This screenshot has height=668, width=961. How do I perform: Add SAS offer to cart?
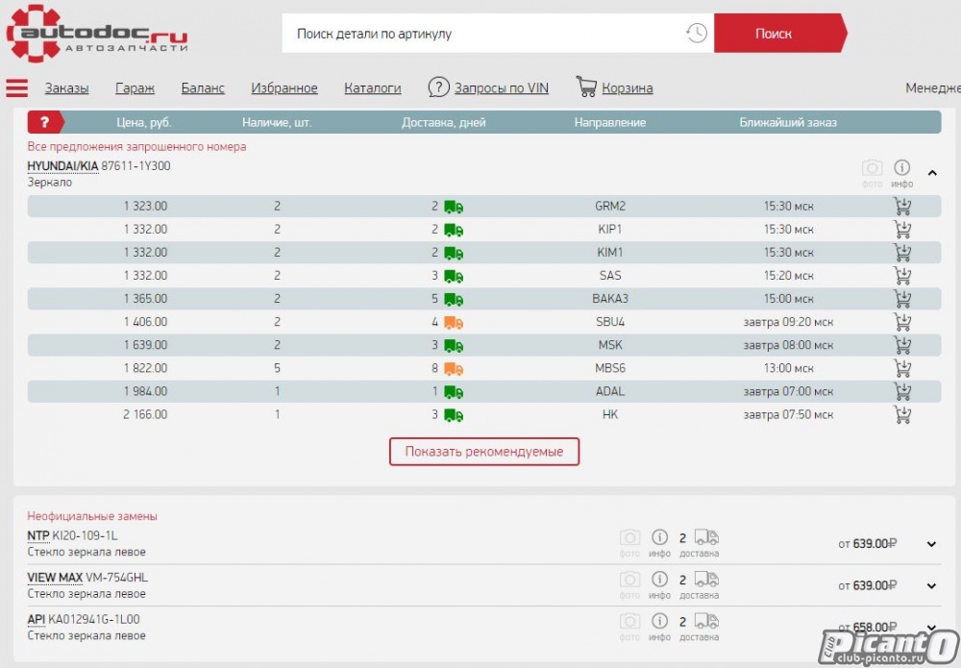[x=902, y=276]
